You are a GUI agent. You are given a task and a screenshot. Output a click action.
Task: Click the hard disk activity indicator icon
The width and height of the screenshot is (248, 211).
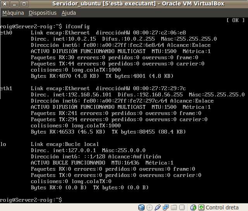pyautogui.click(x=141, y=207)
